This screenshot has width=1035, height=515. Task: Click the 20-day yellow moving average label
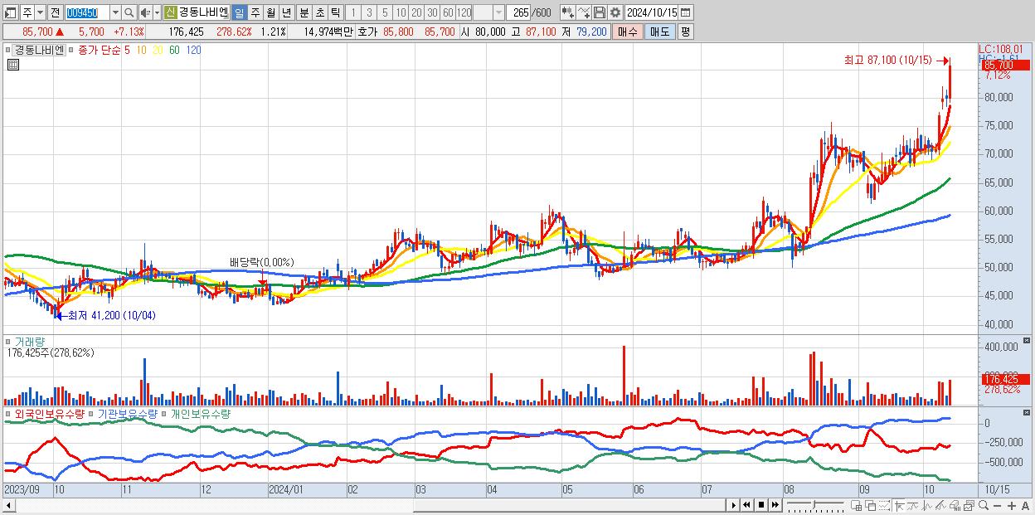coord(157,50)
